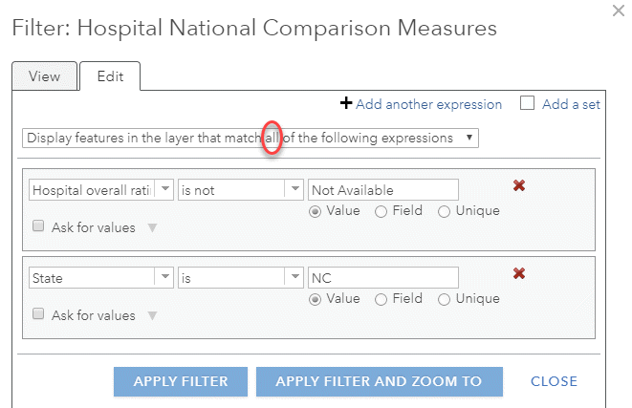Select Field radio for Hospital rating expression
Viewport: 632px width, 408px height.
pyautogui.click(x=381, y=211)
